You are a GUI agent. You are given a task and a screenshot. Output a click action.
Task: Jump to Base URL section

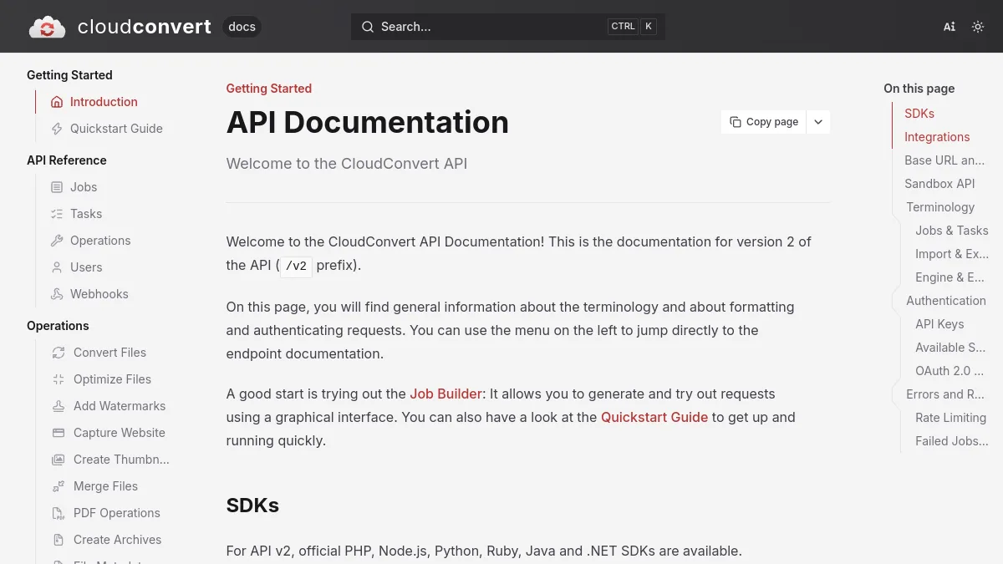coord(944,160)
